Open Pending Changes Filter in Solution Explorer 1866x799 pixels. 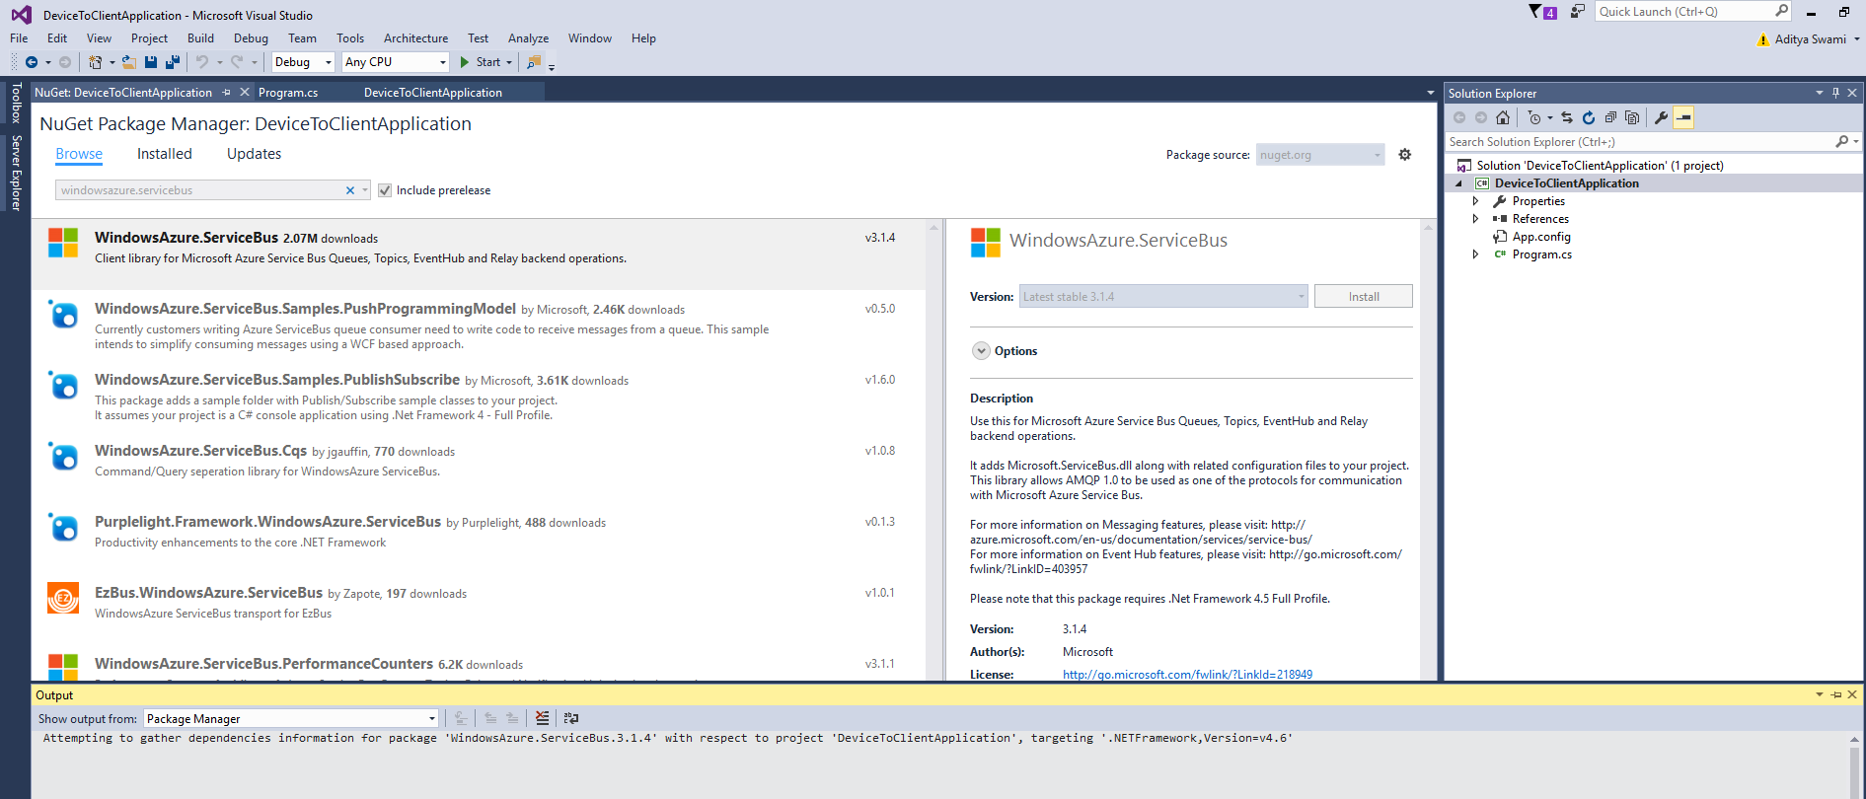pos(1534,117)
